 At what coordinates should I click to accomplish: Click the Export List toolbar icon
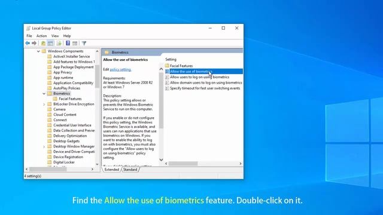[59, 43]
